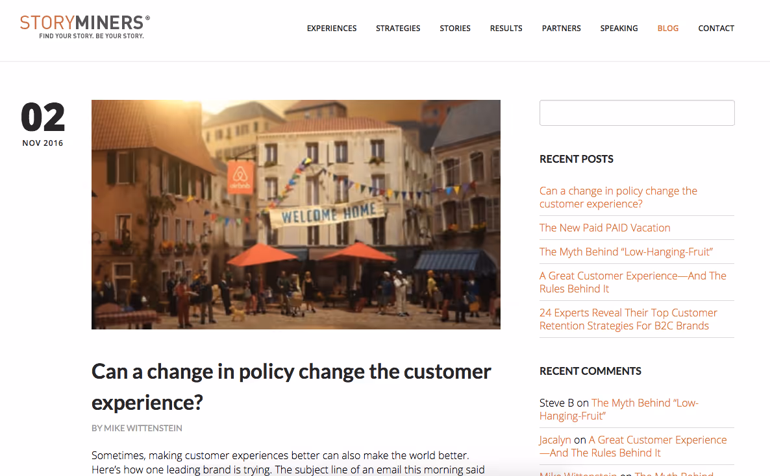This screenshot has height=476, width=770.
Task: Click author name Mike Wittenstein
Action: coord(143,428)
